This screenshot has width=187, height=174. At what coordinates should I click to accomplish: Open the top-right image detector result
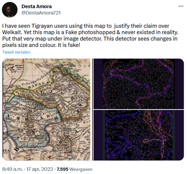pos(139,84)
